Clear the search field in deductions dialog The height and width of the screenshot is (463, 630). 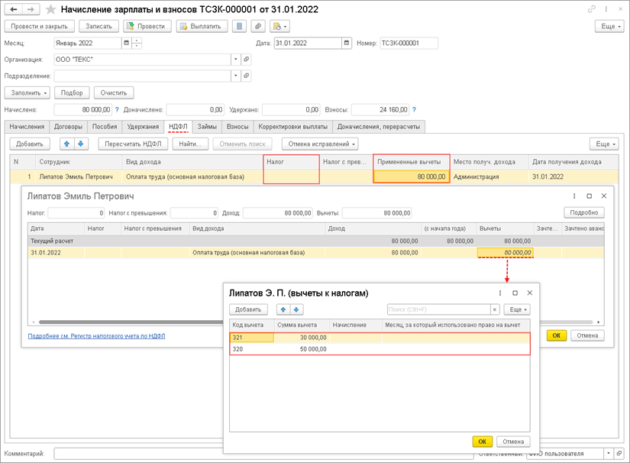495,309
